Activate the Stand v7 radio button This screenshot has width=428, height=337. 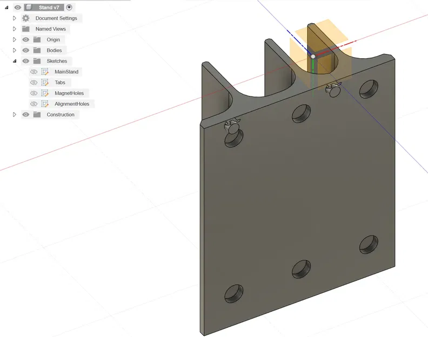[x=69, y=8]
